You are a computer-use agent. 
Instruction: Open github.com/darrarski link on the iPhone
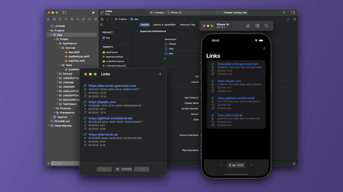[236, 98]
